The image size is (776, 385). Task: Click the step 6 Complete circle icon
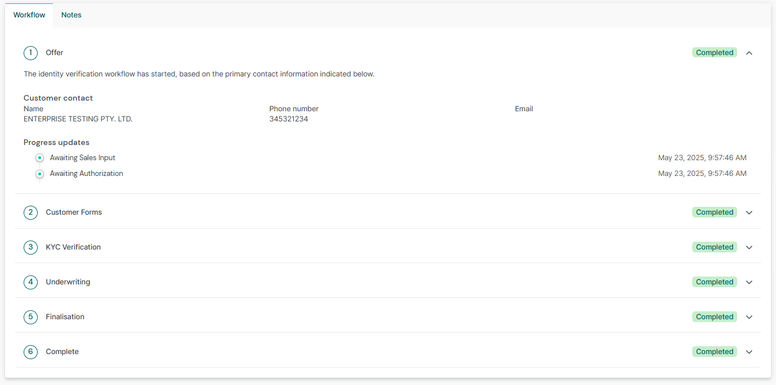click(30, 351)
